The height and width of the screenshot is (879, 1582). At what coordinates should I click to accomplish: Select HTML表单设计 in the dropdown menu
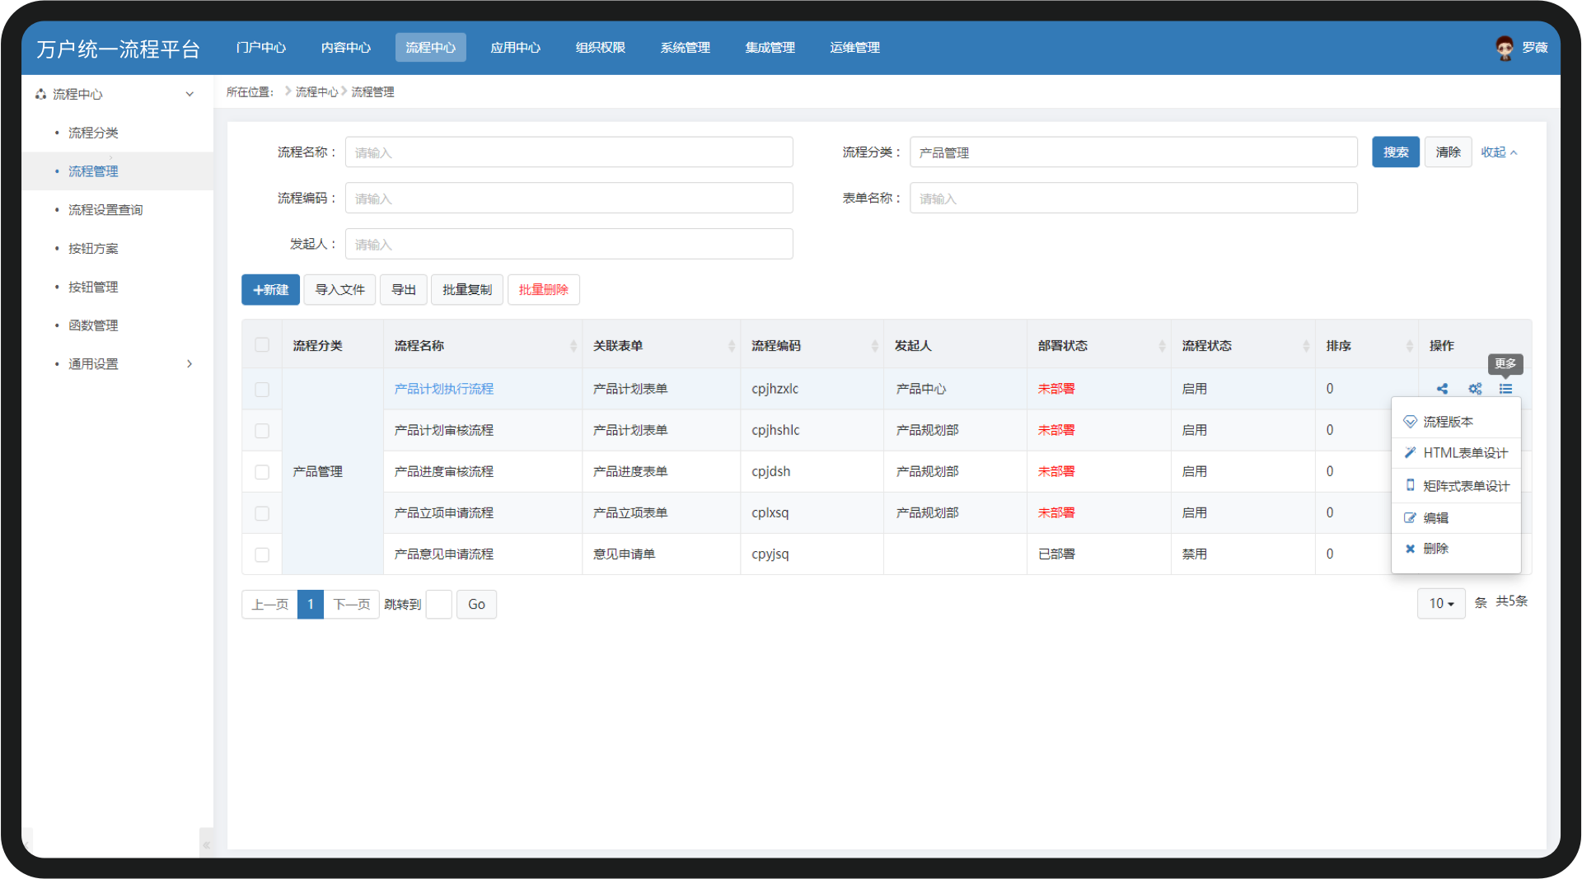[1464, 453]
